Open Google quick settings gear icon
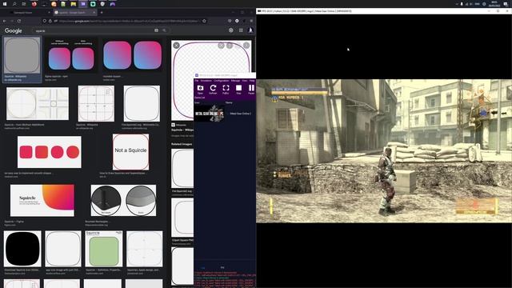 [x=231, y=30]
